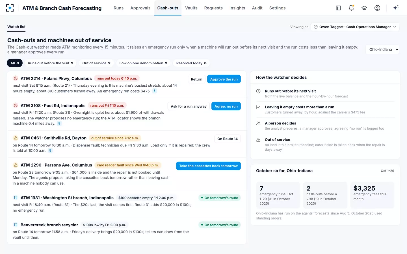Click Take the cassettes back tomorrow
The image size is (407, 254).
tap(208, 166)
